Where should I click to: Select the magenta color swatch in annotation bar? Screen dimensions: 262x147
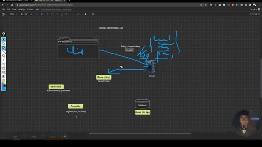point(3,85)
